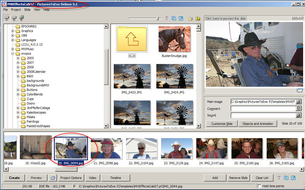Click the Main image path field

point(263,101)
